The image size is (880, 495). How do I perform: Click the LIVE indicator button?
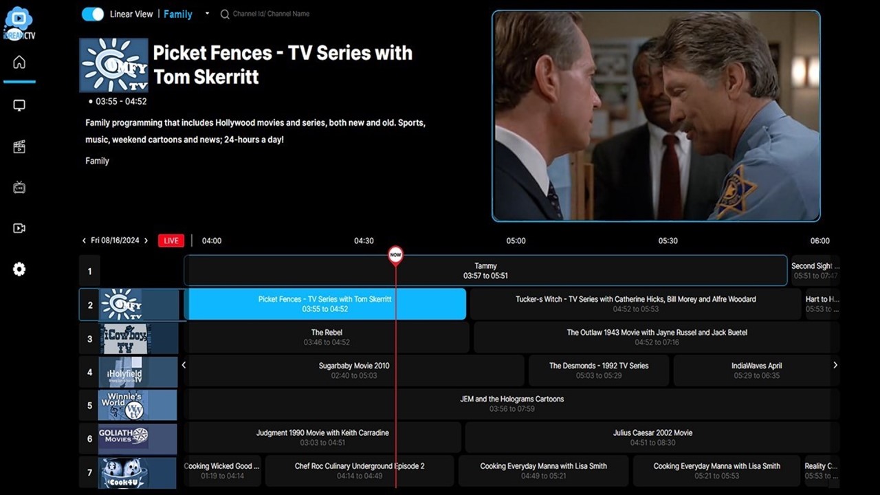[x=170, y=241]
